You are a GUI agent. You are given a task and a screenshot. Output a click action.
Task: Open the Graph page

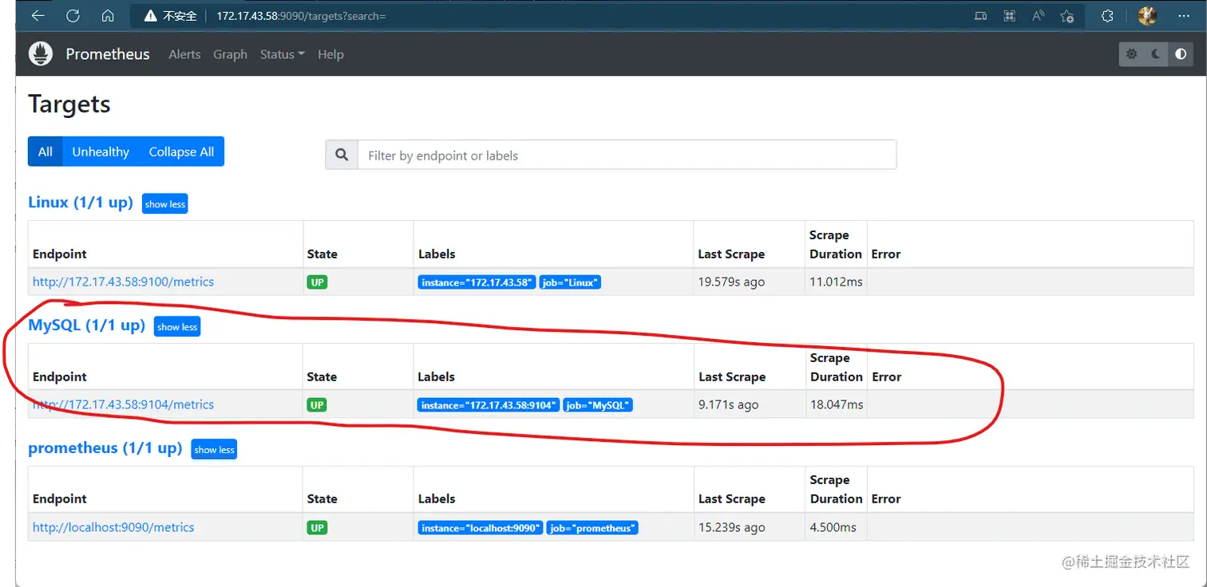(230, 54)
